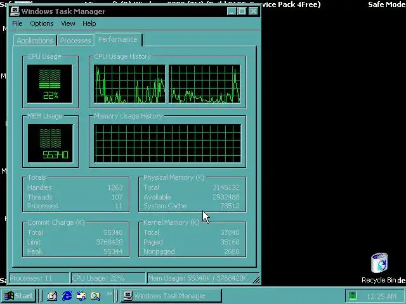The image size is (406, 304).
Task: Click the right CPU usage history graph
Action: point(204,84)
